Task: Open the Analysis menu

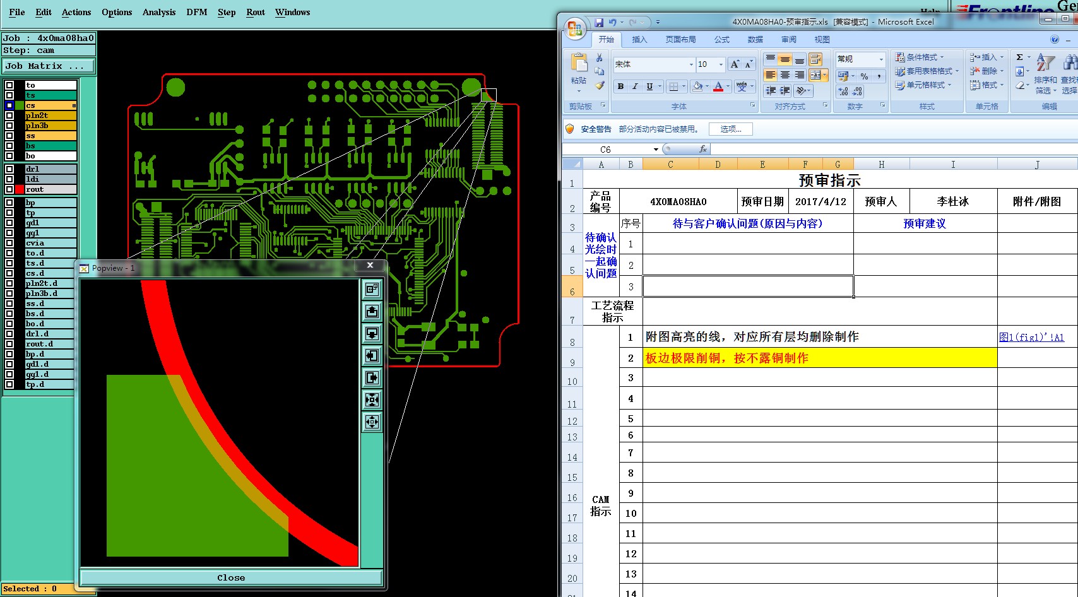Action: (x=159, y=12)
